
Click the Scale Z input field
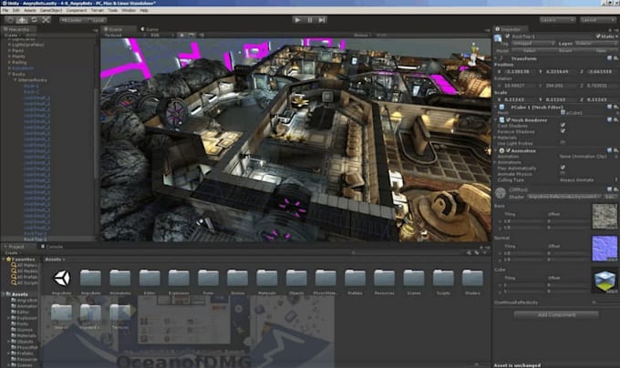click(x=601, y=99)
